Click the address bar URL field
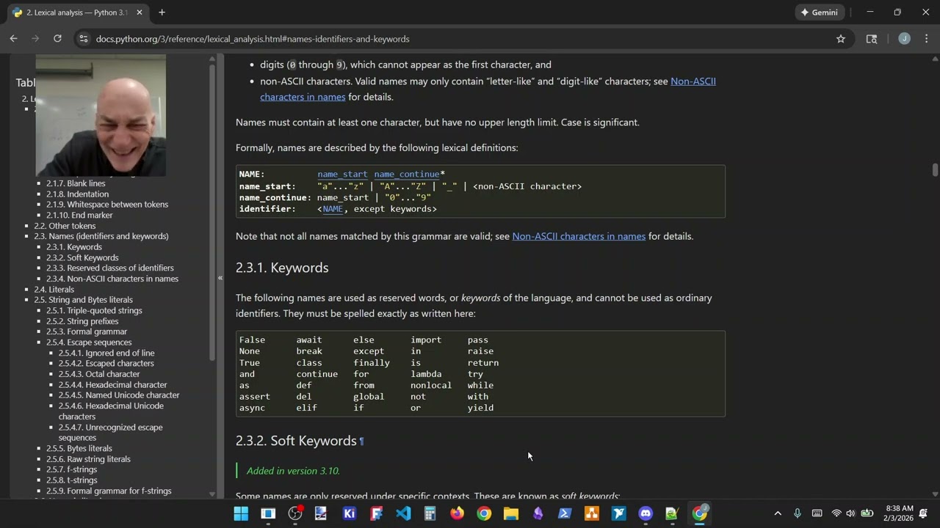Screen dimensions: 940x528 [463, 39]
